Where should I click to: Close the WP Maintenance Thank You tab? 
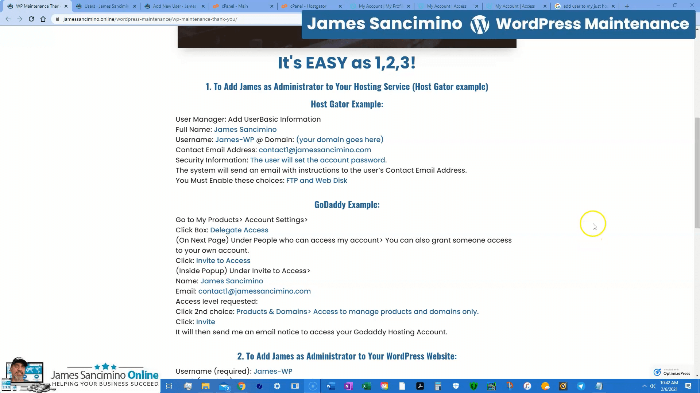click(66, 6)
